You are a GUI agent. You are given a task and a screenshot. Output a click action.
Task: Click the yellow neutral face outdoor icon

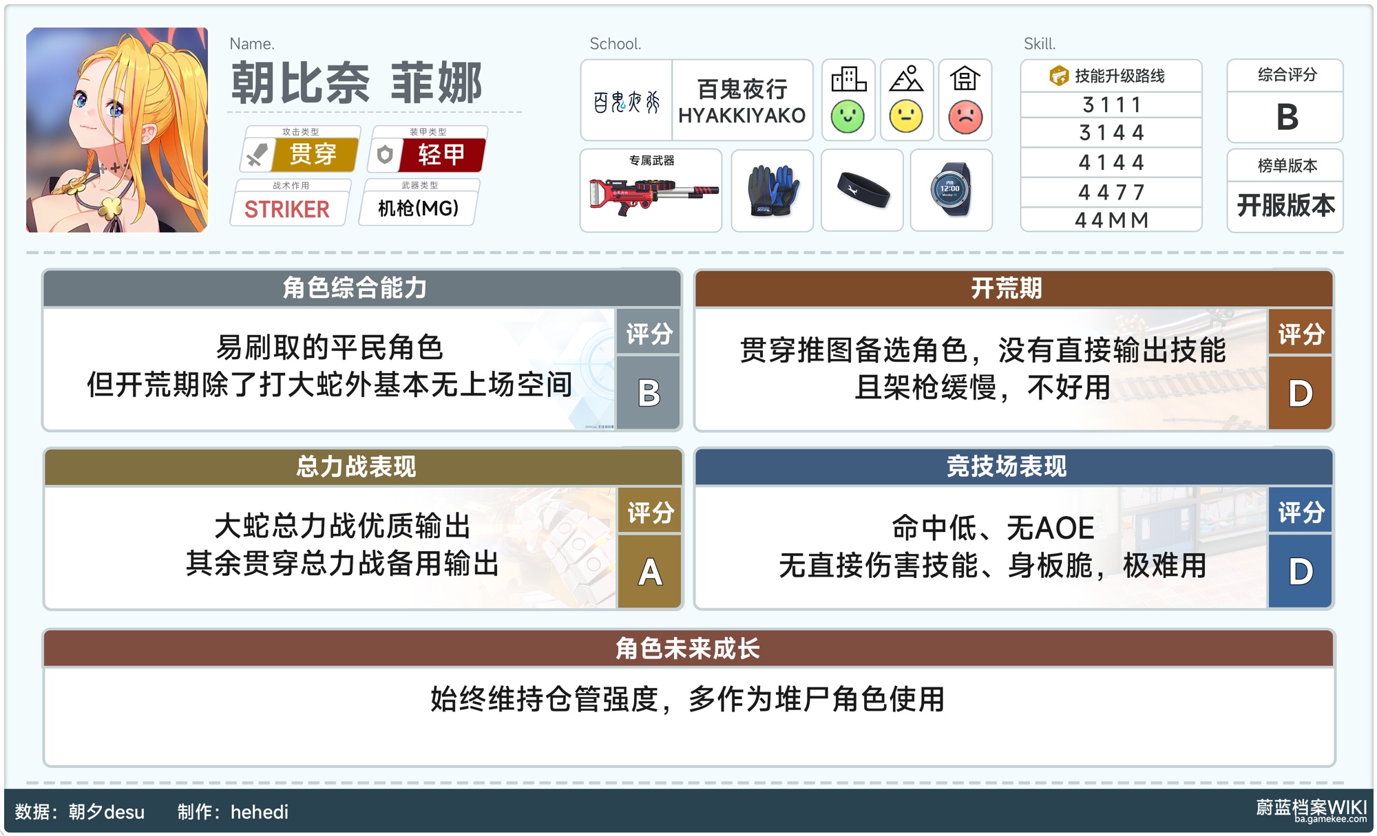tap(906, 116)
